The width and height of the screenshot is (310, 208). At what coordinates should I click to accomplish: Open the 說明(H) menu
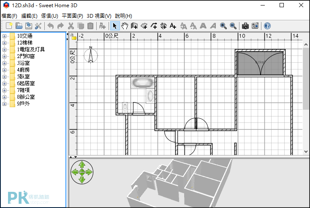124,16
